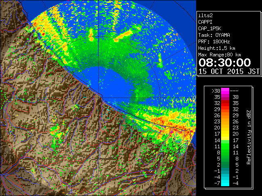Click the 'Reflectivity in dBZ' vertical label
Image resolution: width=262 pixels, height=196 pixels.
coord(249,137)
